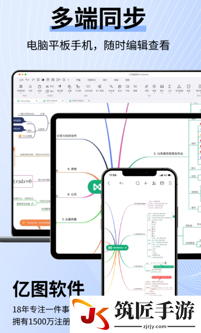Viewport: 201px width, 333px height.
Task: Click the paste clipboard icon in desktop ribbon
Action: point(39,86)
